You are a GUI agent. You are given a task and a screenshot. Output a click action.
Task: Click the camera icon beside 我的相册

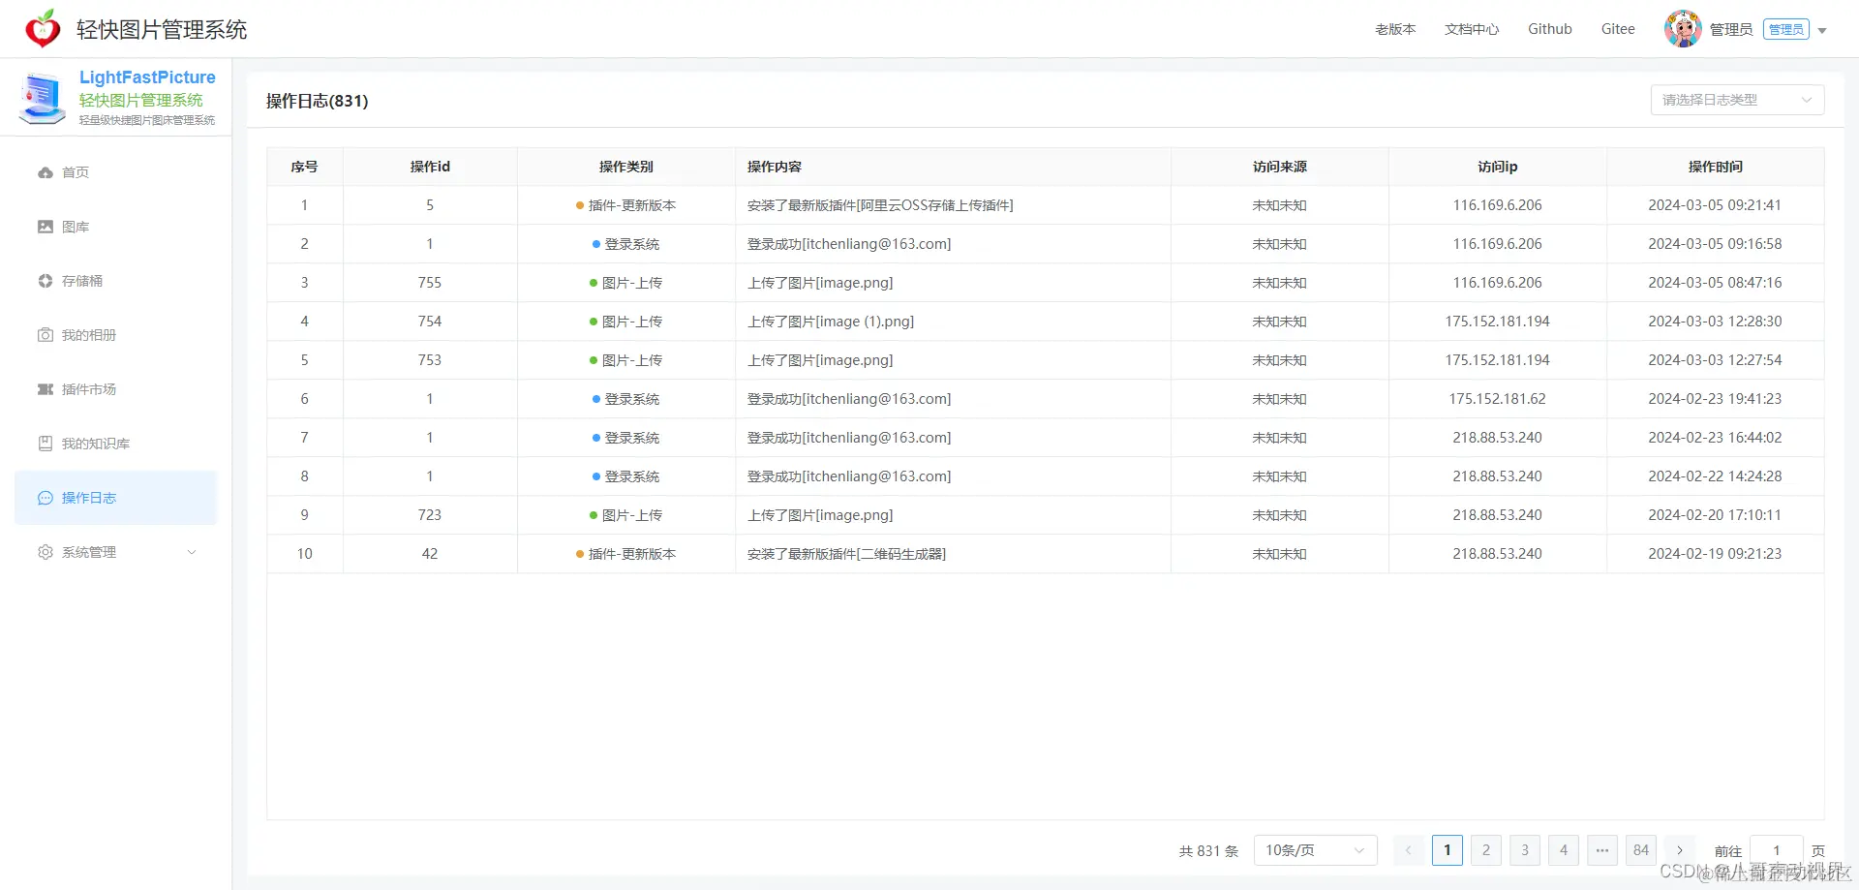pos(46,335)
